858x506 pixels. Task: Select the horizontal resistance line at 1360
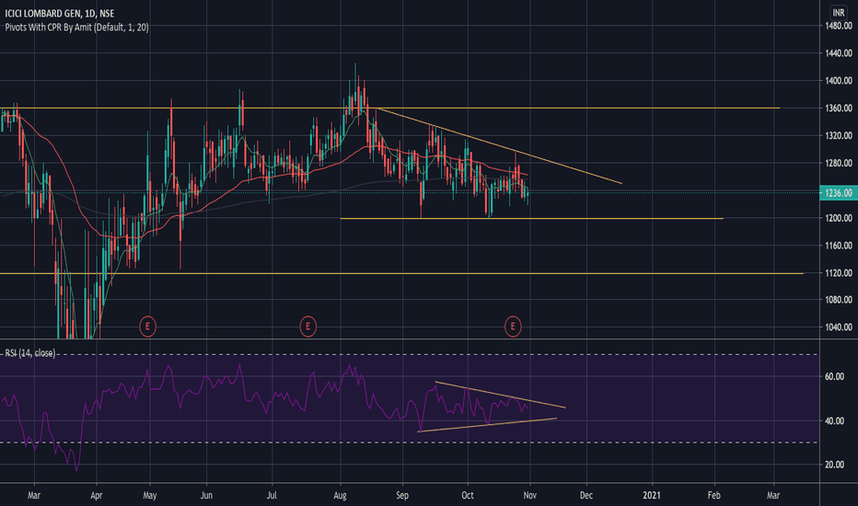pos(389,109)
